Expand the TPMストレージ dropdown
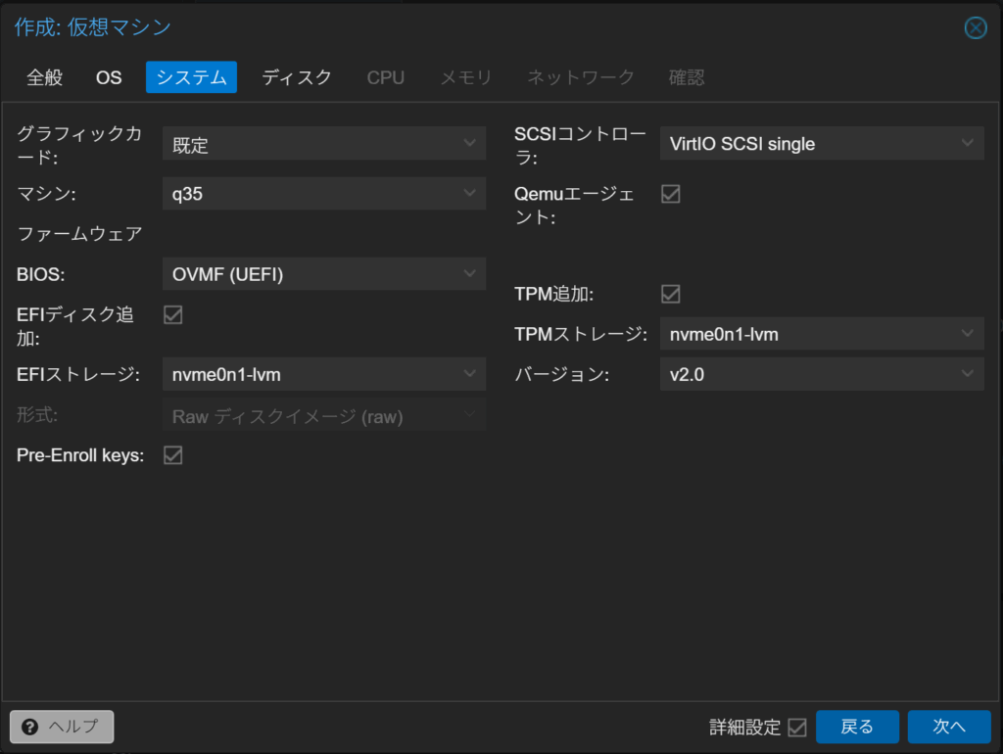The image size is (1003, 754). click(x=821, y=334)
